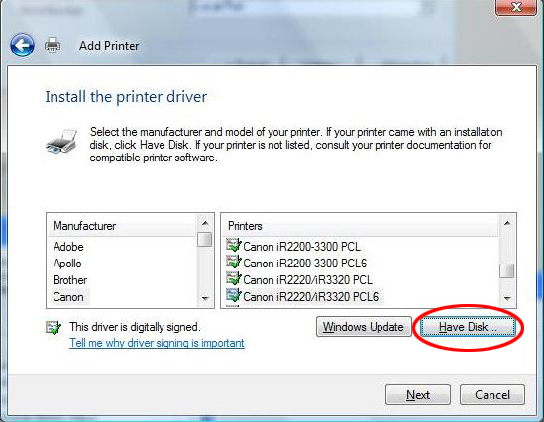Click the Printers list up arrow
The height and width of the screenshot is (422, 544).
click(507, 223)
